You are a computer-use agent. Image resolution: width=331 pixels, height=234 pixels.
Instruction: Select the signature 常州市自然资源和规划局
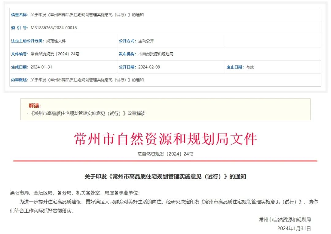pos(284,220)
